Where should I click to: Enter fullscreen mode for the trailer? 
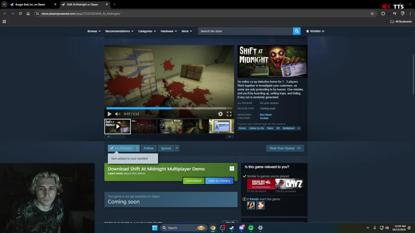click(x=229, y=114)
